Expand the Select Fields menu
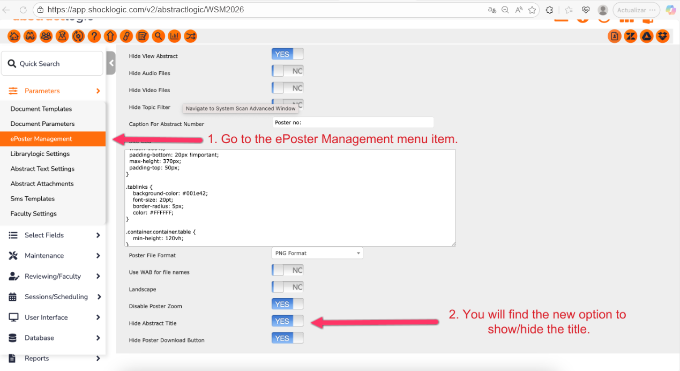 point(54,235)
